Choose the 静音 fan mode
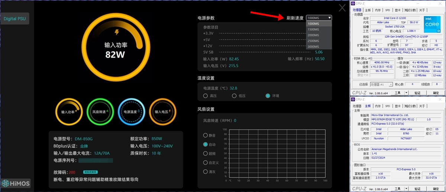Image resolution: width=446 pixels, height=192 pixels. (x=205, y=135)
